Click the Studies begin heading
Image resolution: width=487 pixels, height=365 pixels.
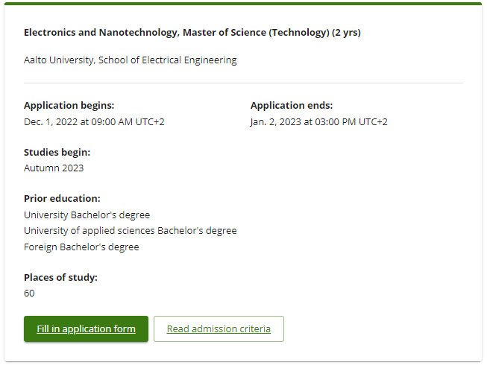57,152
